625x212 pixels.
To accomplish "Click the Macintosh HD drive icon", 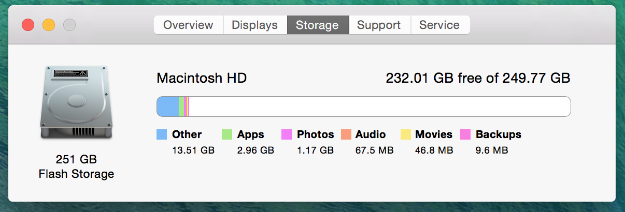I will [x=76, y=103].
